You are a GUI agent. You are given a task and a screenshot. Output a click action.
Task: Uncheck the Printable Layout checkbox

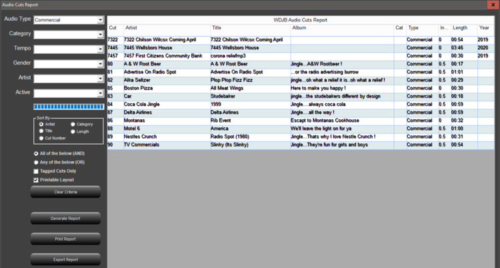(x=36, y=180)
